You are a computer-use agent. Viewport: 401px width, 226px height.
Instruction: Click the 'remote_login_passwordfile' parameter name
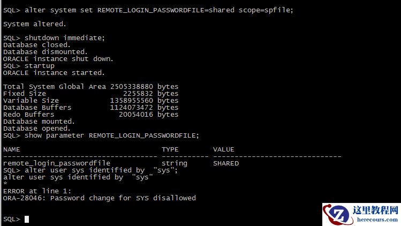click(x=57, y=163)
